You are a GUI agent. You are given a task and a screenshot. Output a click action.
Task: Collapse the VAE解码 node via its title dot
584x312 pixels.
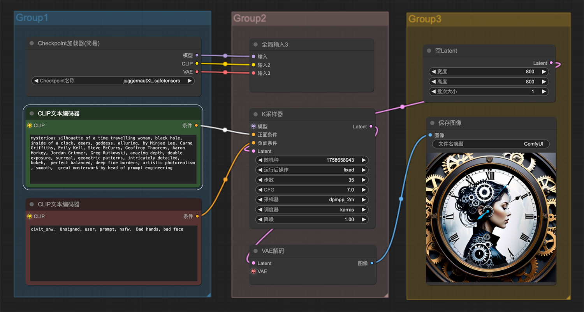click(255, 251)
